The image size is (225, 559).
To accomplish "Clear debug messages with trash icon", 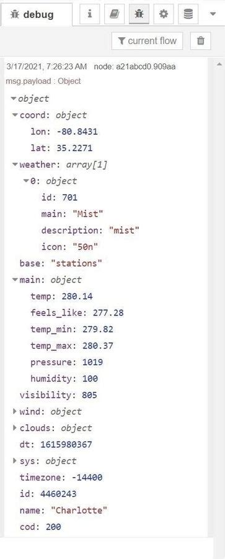I will 200,40.
